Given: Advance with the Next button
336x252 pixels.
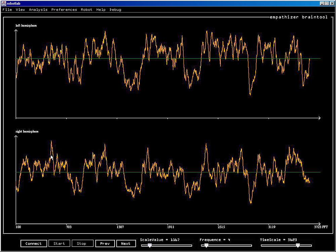Looking at the screenshot, I should point(126,243).
